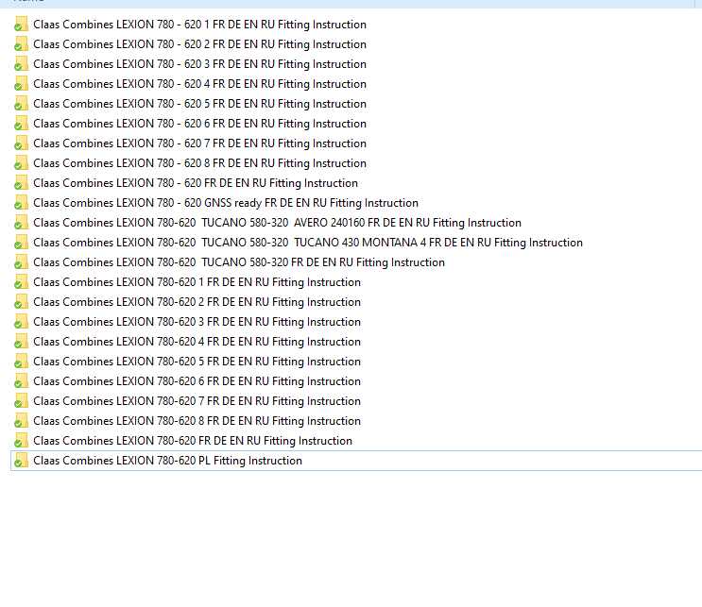Image resolution: width=702 pixels, height=607 pixels.
Task: Select name 'LEXION 780 - 620 FR DE EN RU Fitting Instruction'
Action: 196,182
